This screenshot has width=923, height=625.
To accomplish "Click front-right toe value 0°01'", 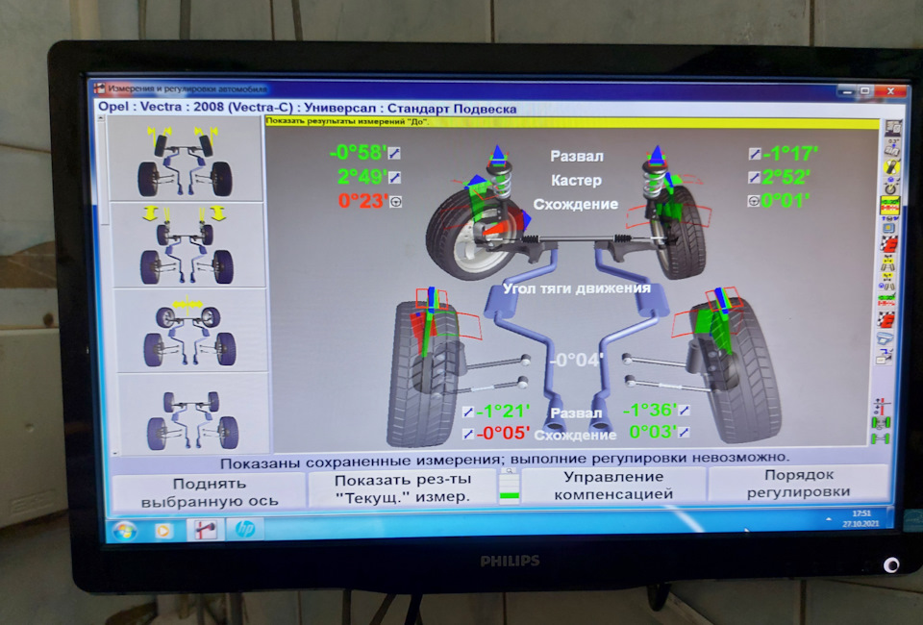I will [x=786, y=201].
